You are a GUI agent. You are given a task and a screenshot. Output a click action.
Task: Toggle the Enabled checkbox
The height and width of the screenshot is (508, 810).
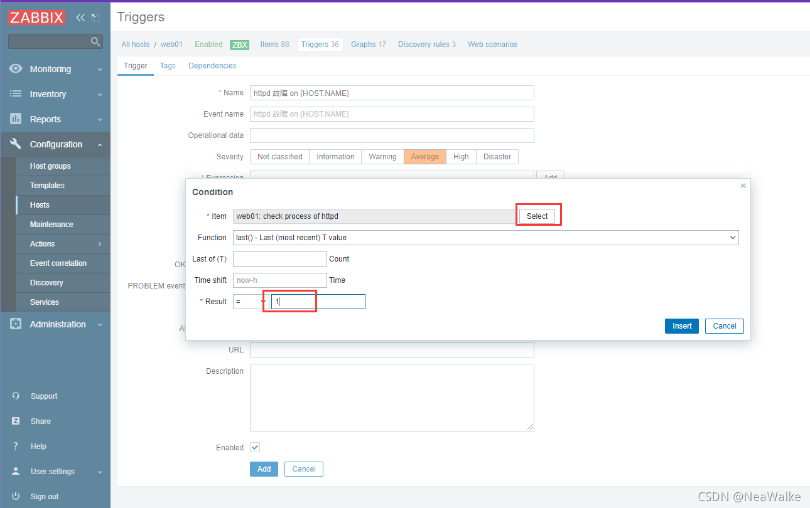point(255,447)
